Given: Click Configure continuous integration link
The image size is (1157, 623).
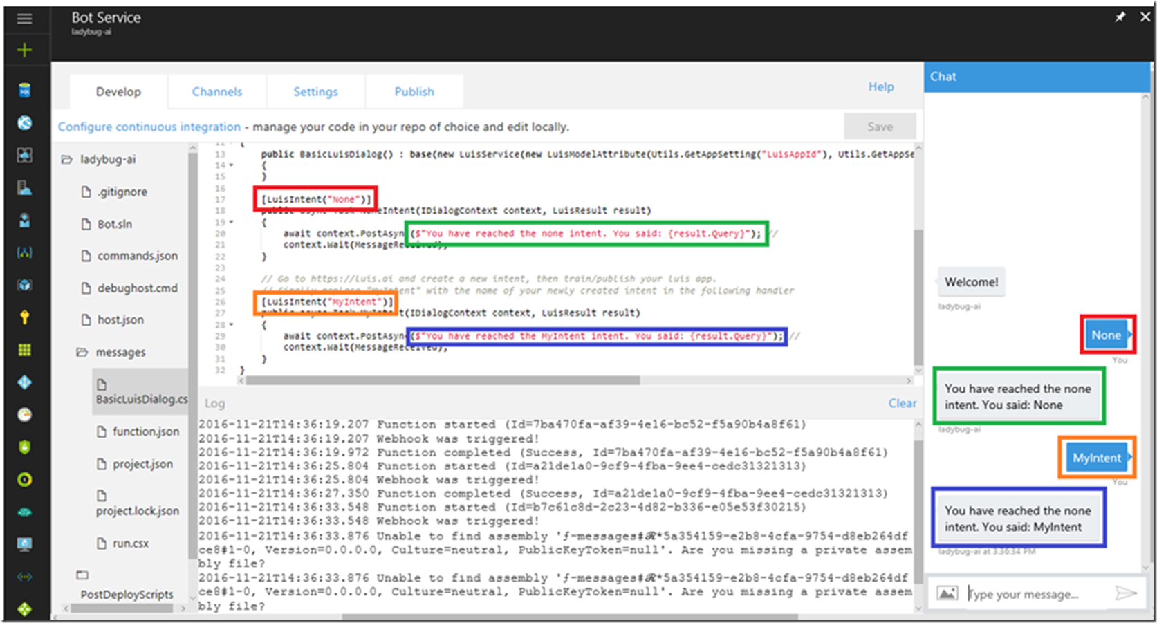Looking at the screenshot, I should point(149,127).
